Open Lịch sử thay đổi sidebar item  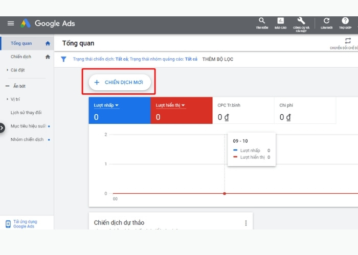[26, 112]
